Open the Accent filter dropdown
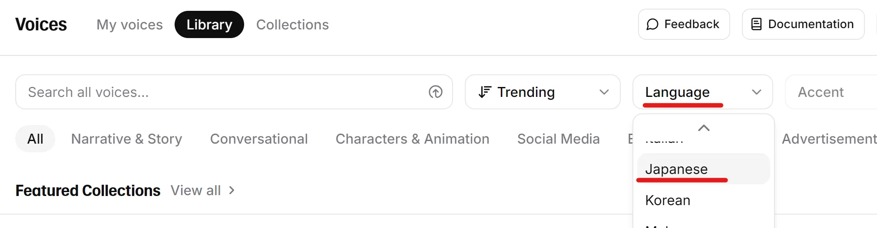Screen dimensions: 877x228 click(x=831, y=92)
